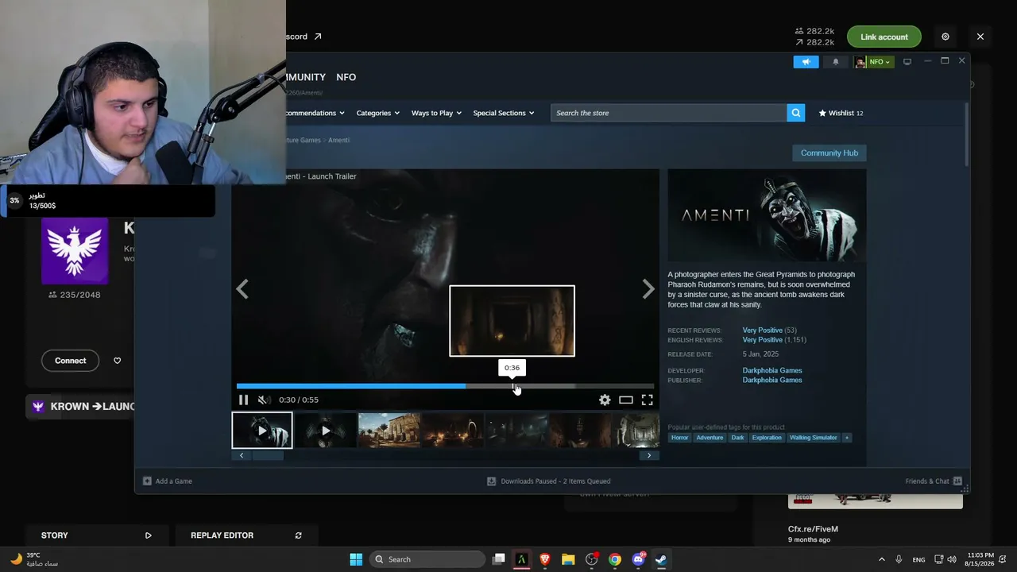The image size is (1017, 572).
Task: Click the Windows taskbar Search box
Action: pyautogui.click(x=427, y=559)
